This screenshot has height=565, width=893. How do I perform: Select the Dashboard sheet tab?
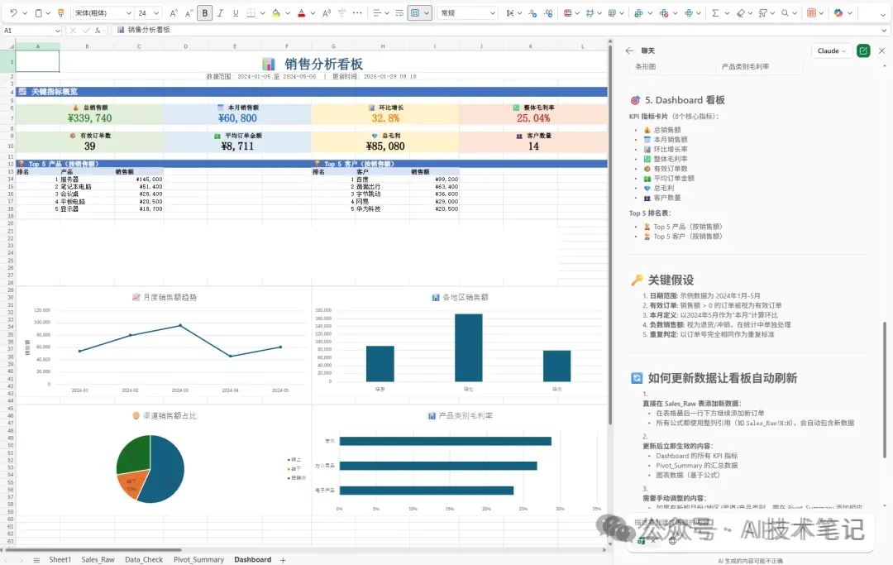click(x=253, y=560)
